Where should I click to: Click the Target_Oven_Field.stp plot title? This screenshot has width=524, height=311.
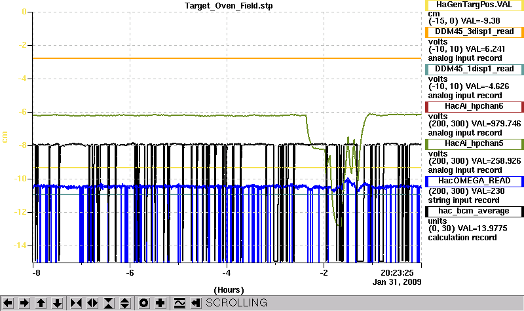click(229, 6)
